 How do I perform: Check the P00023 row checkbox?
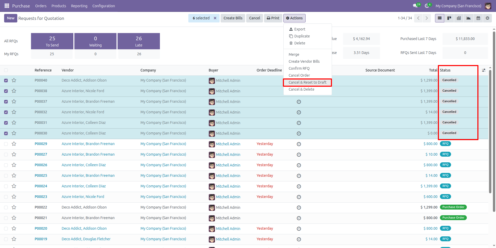tap(6, 197)
